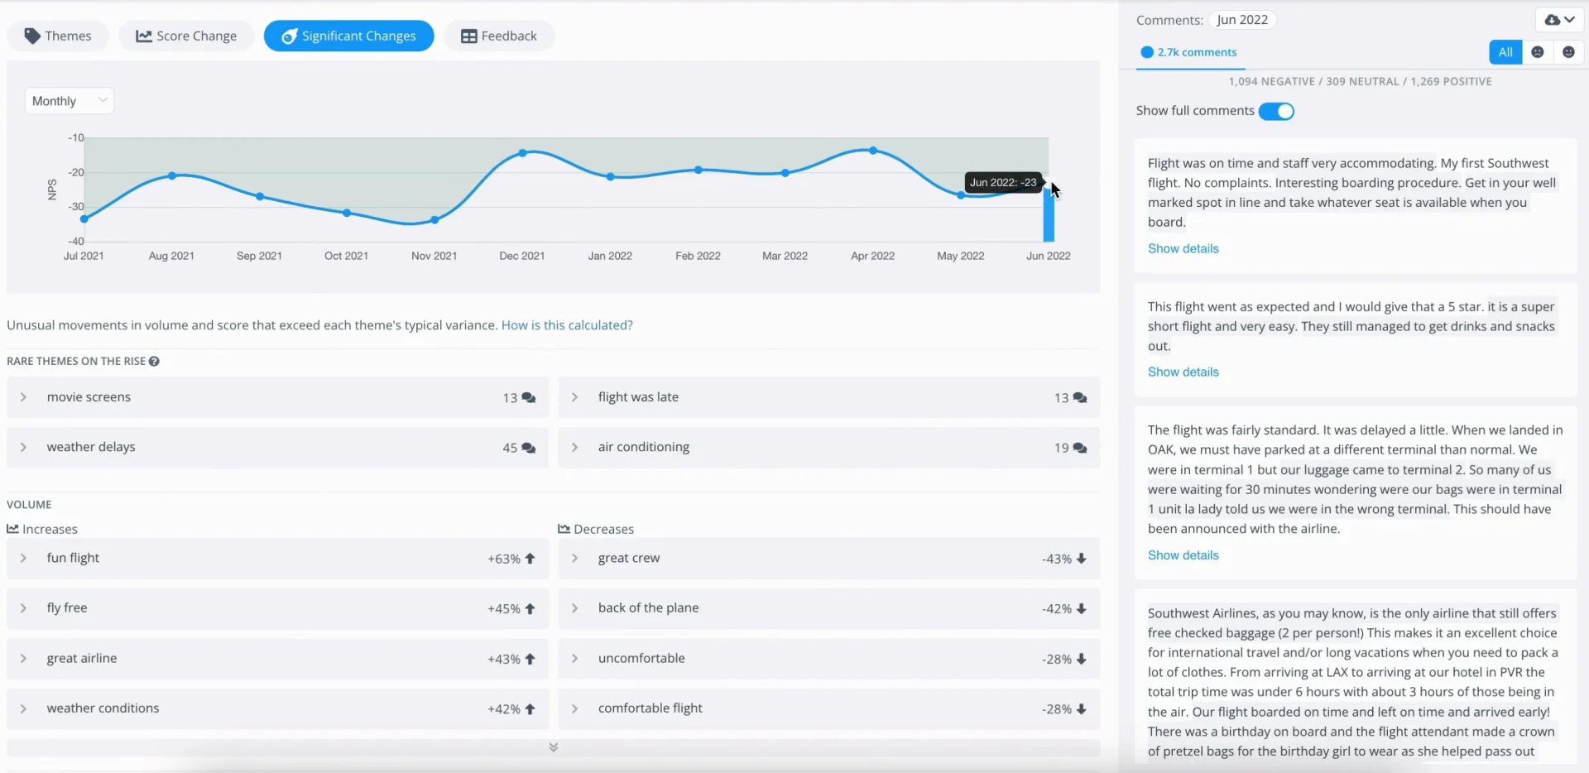Image resolution: width=1589 pixels, height=773 pixels.
Task: Show details for OAK terminal luggage comment
Action: [x=1183, y=555]
